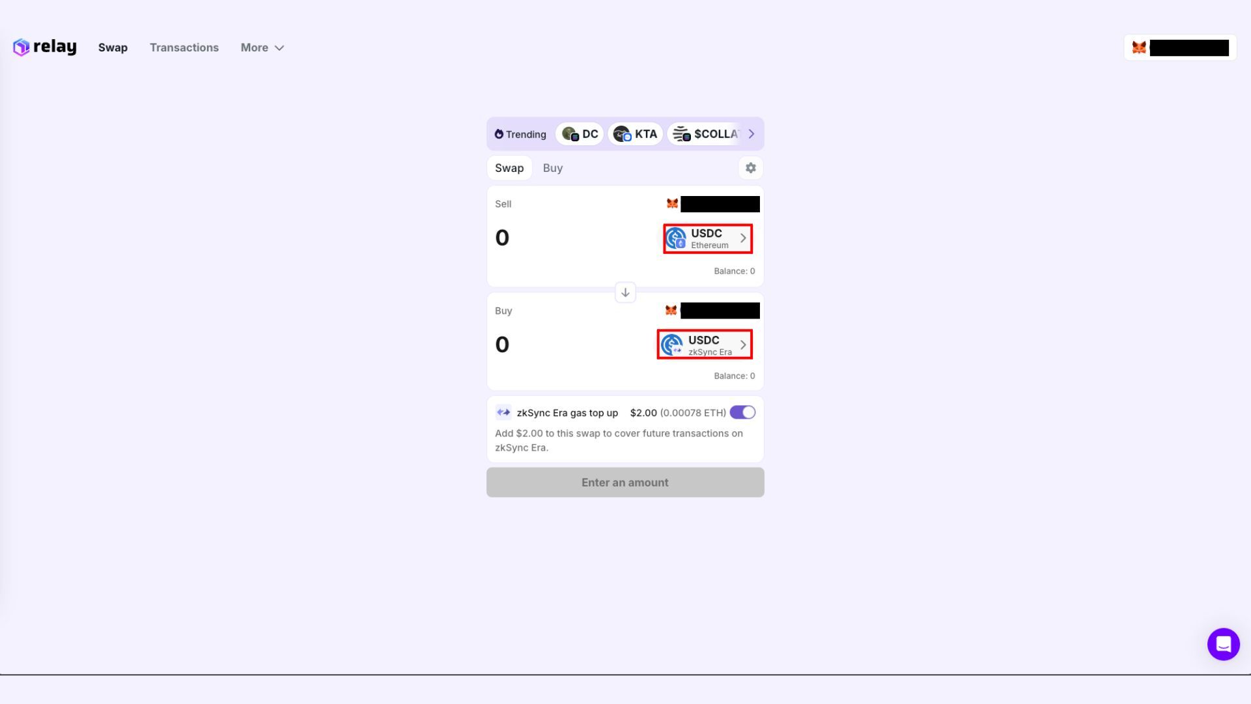Click the Relay logo

point(45,47)
